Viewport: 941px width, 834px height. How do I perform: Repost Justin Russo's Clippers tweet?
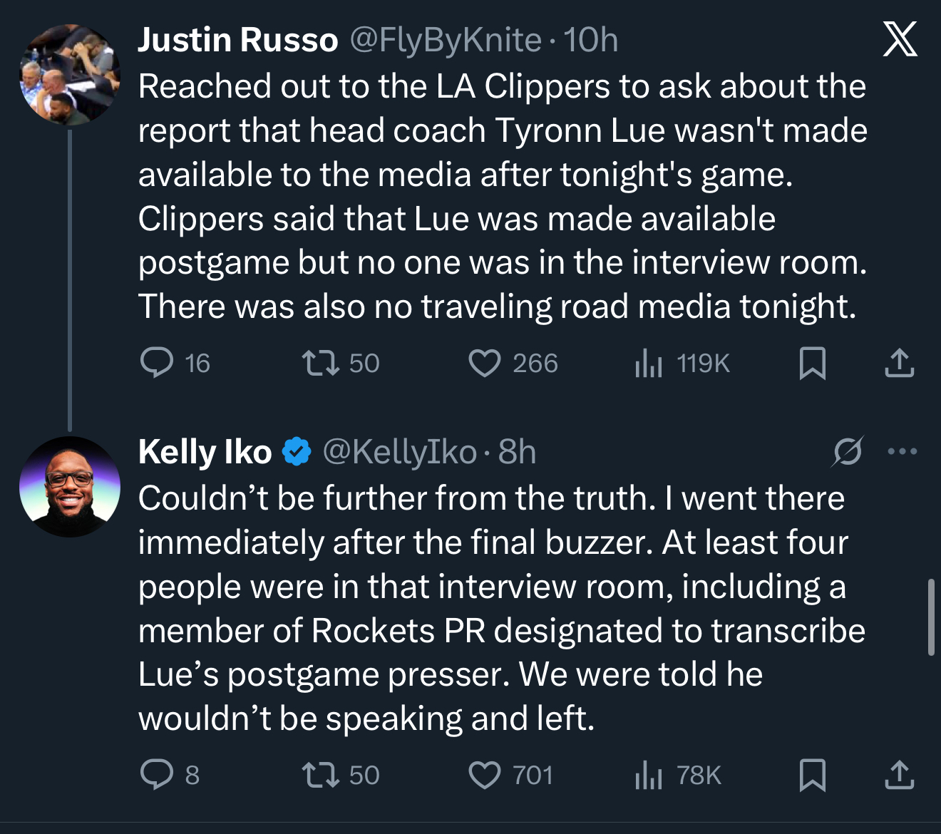click(x=320, y=363)
